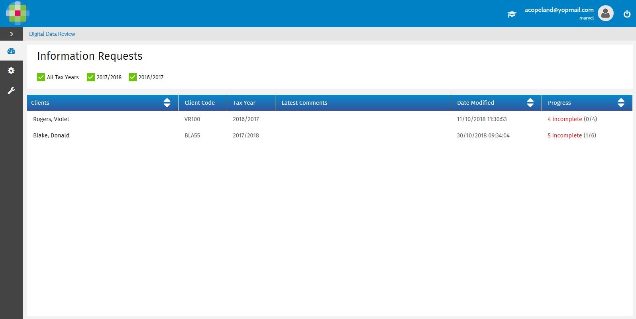This screenshot has width=636, height=319.
Task: Open the user profile avatar
Action: click(x=605, y=14)
